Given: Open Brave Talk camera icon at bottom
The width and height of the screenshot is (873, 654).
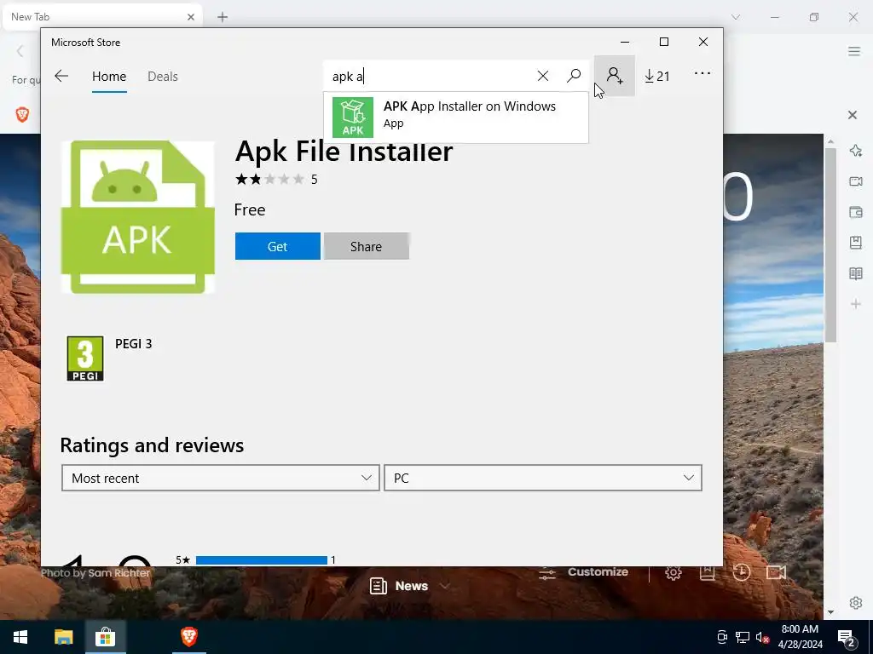Looking at the screenshot, I should pos(776,572).
